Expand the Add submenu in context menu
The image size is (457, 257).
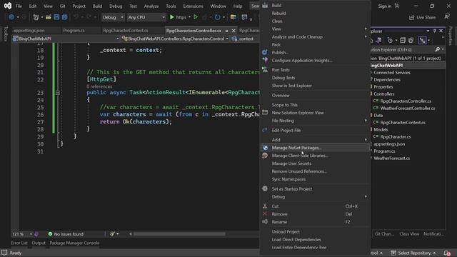coord(315,140)
